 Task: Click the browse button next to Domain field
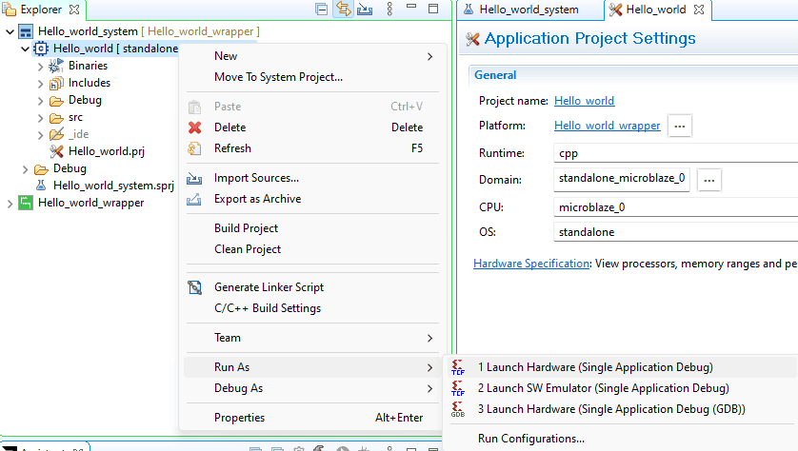pyautogui.click(x=710, y=179)
